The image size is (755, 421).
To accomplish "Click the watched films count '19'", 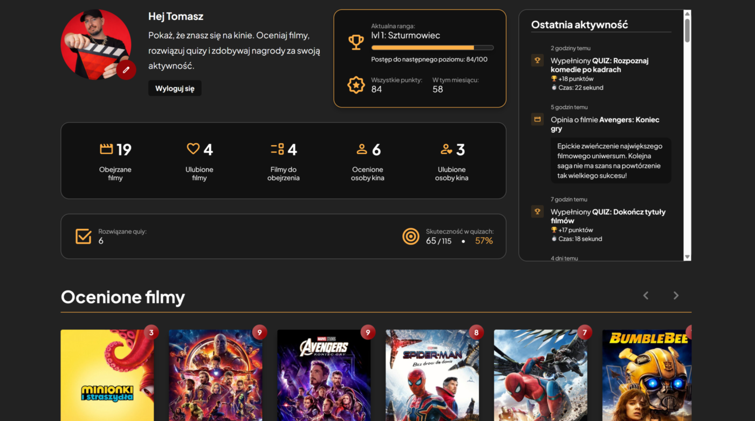I will click(124, 150).
